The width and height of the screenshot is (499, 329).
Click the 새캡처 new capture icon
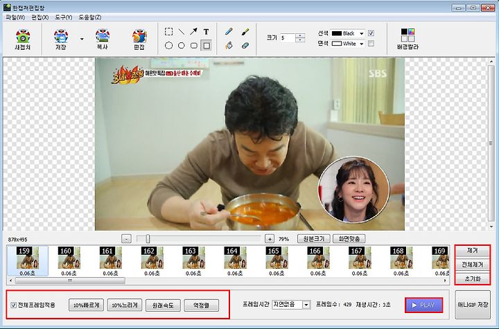pos(23,39)
